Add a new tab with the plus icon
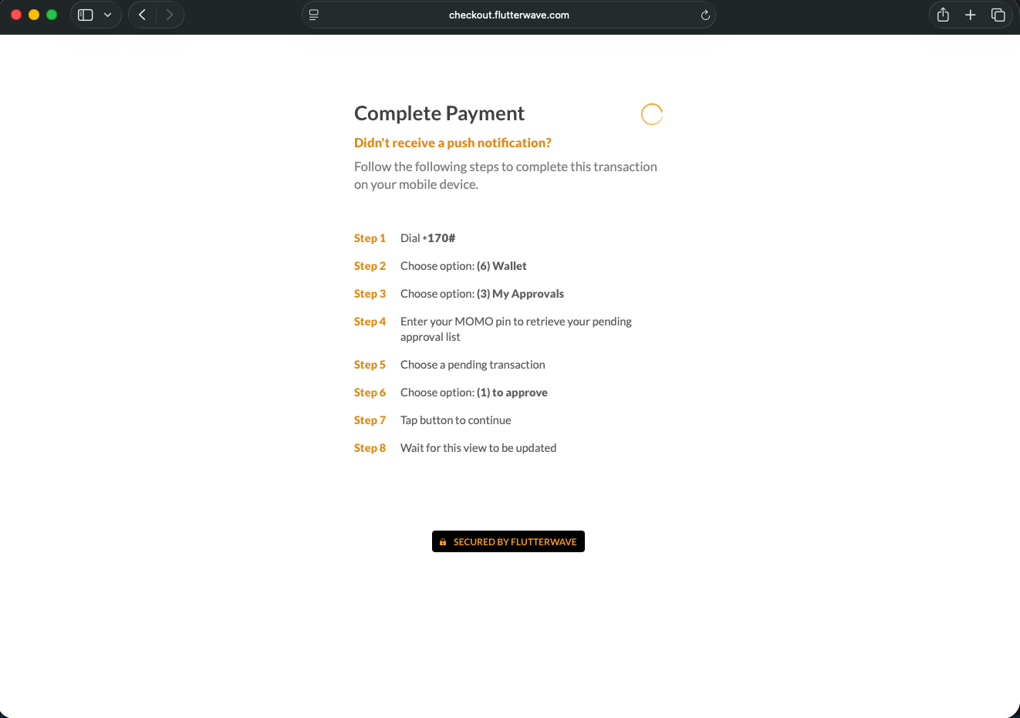Image resolution: width=1020 pixels, height=718 pixels. coord(971,15)
